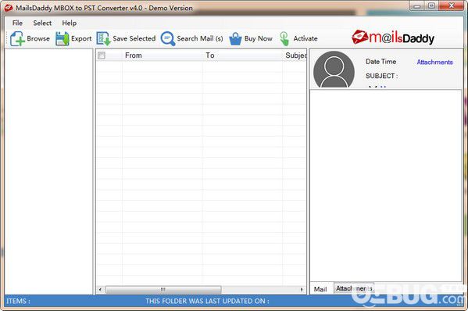Tick the select-all checkbox in header
Image resolution: width=468 pixels, height=311 pixels.
[x=102, y=55]
